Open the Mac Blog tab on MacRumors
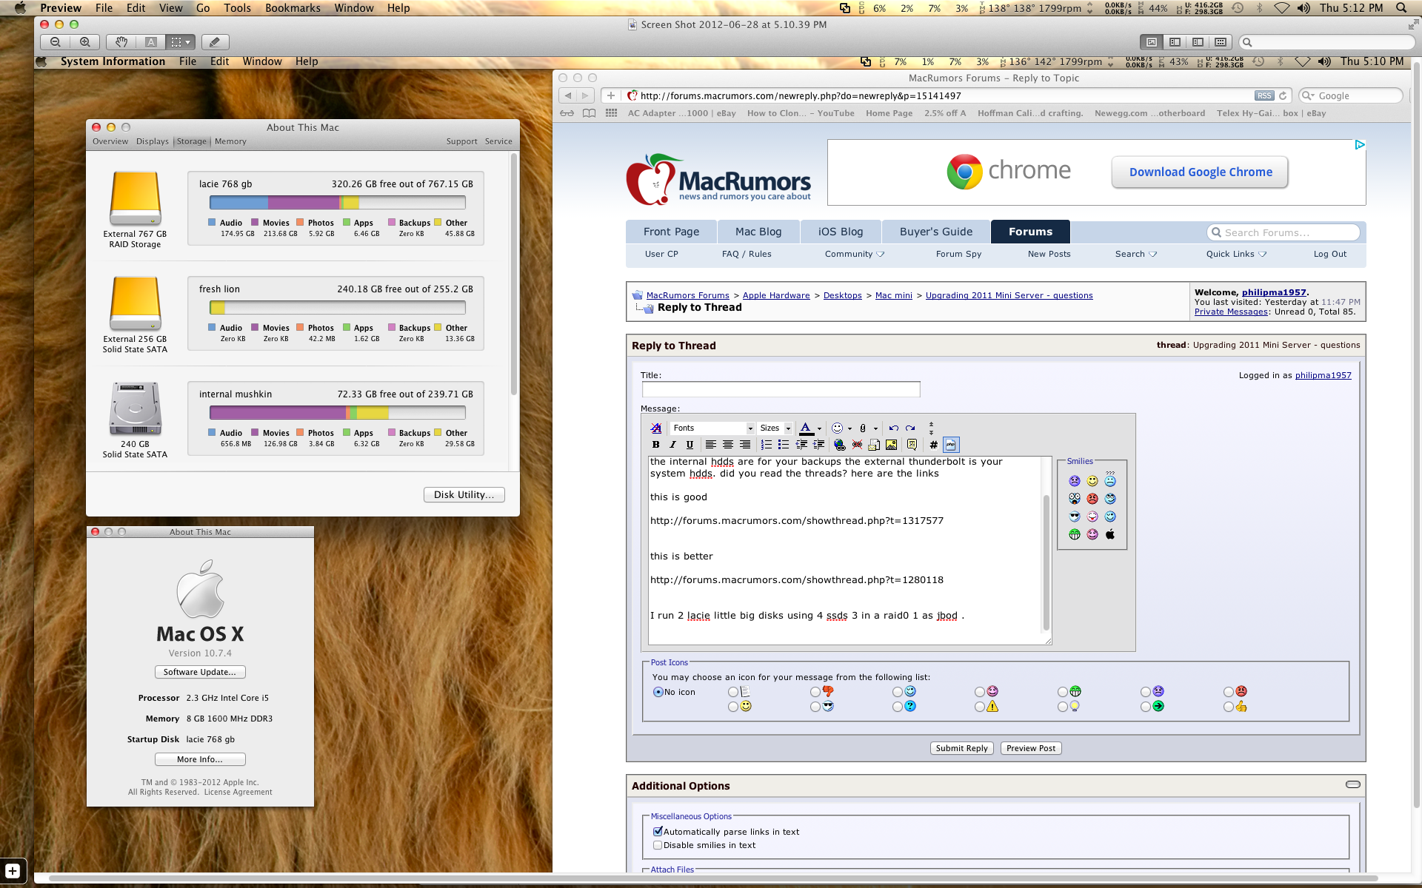 758,232
